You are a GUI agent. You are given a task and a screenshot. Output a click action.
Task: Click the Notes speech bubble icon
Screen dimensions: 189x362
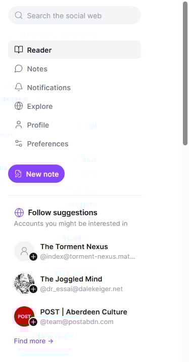pyautogui.click(x=18, y=68)
